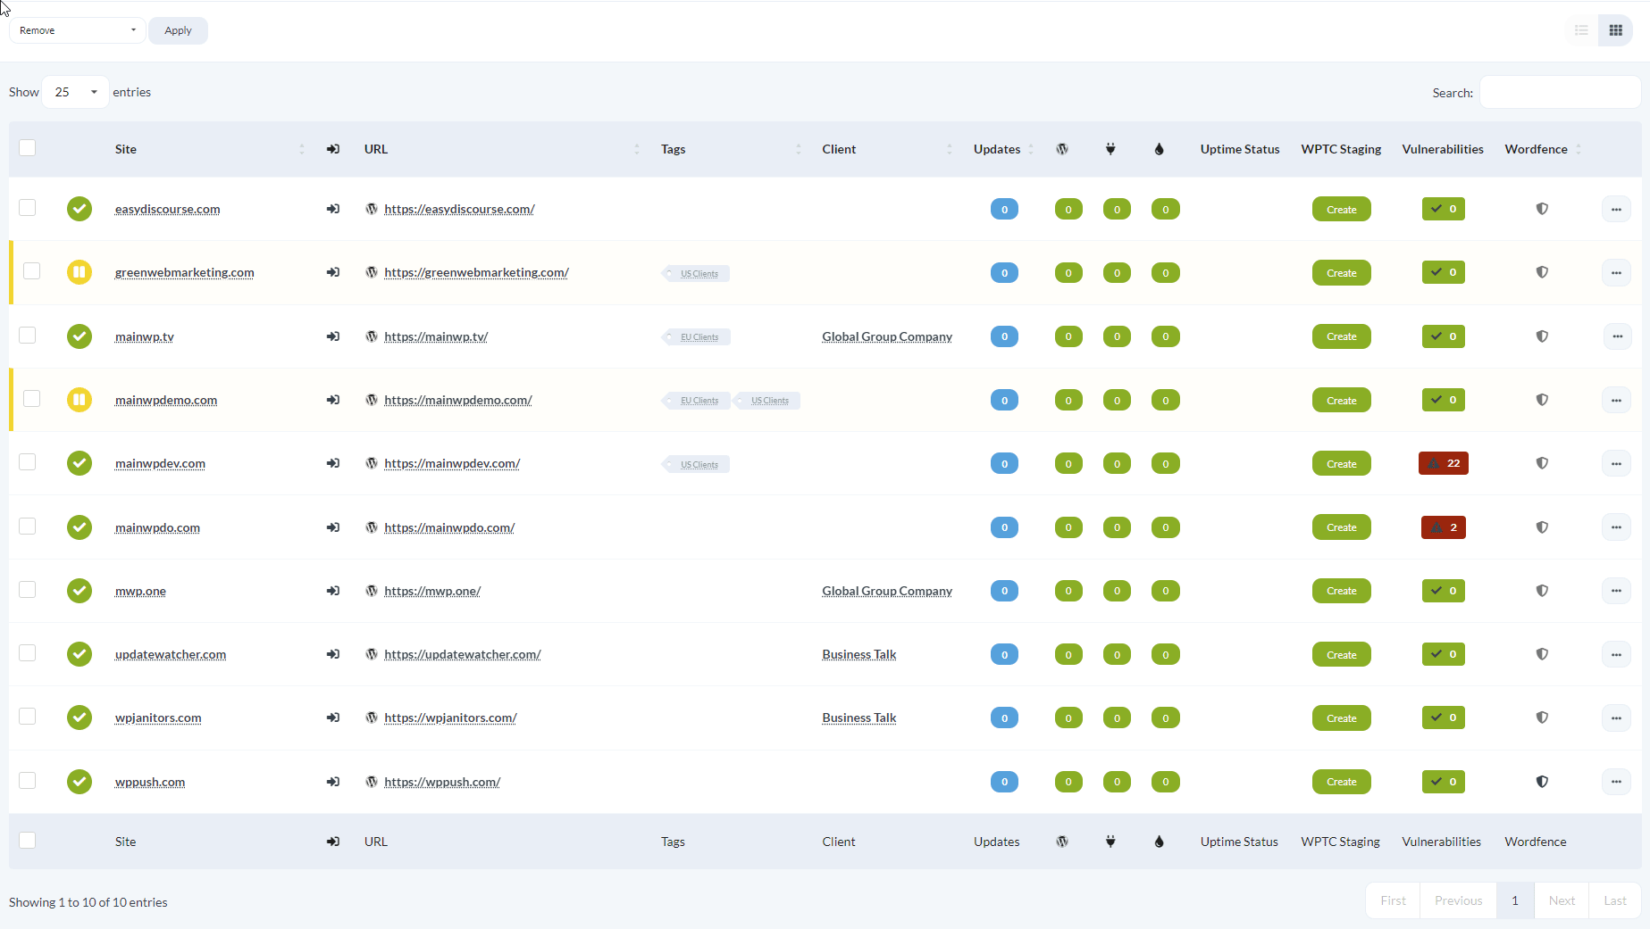Click the login icon for mainwpdev.com

[x=333, y=463]
